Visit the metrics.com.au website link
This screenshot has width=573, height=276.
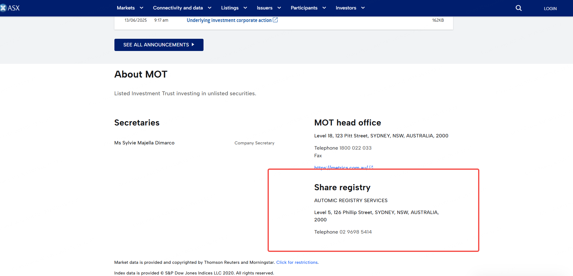[x=341, y=168]
